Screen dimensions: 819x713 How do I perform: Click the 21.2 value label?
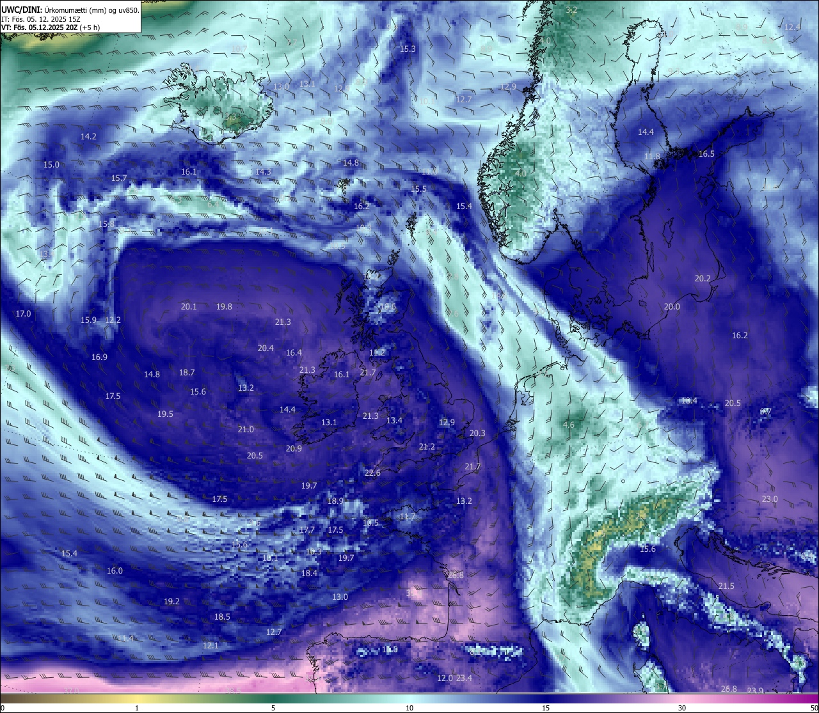427,447
